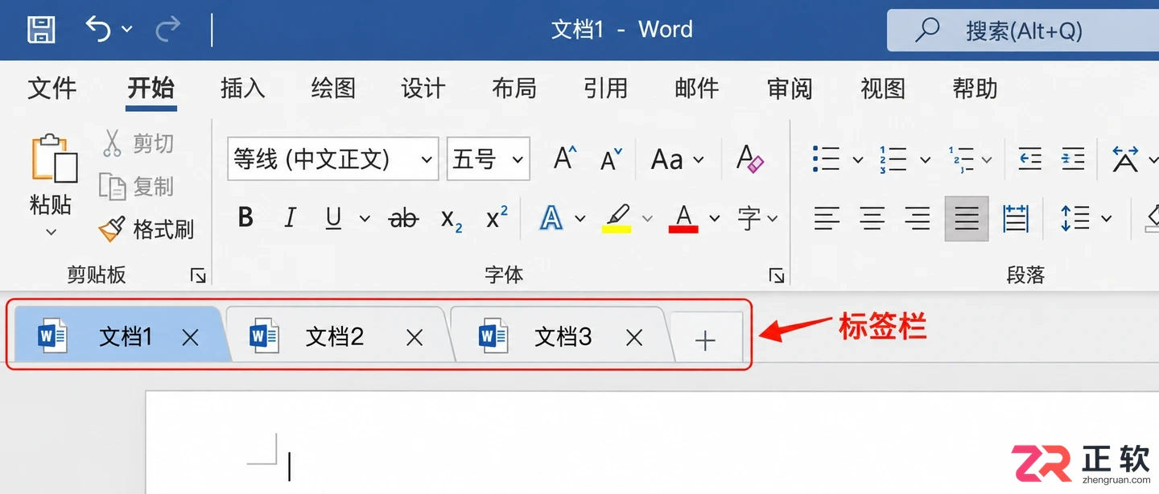Toggle subscript formatting
1159x494 pixels.
point(452,219)
